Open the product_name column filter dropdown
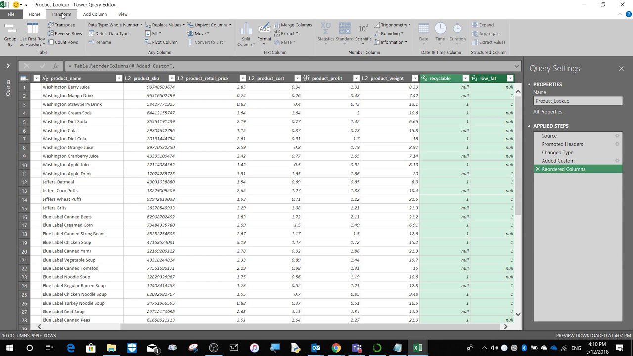This screenshot has width=633, height=356. [119, 78]
